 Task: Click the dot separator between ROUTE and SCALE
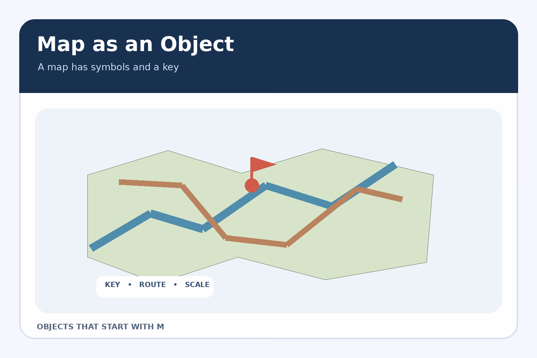coord(176,285)
